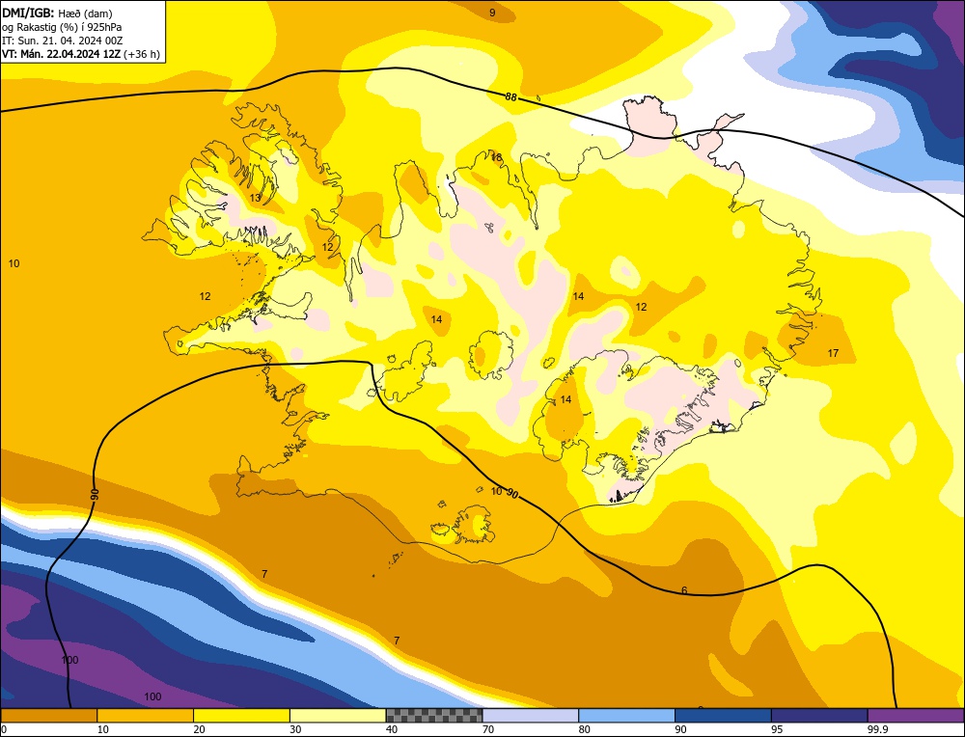Click the legend tick label '99.9'
The image size is (965, 737).
click(876, 729)
